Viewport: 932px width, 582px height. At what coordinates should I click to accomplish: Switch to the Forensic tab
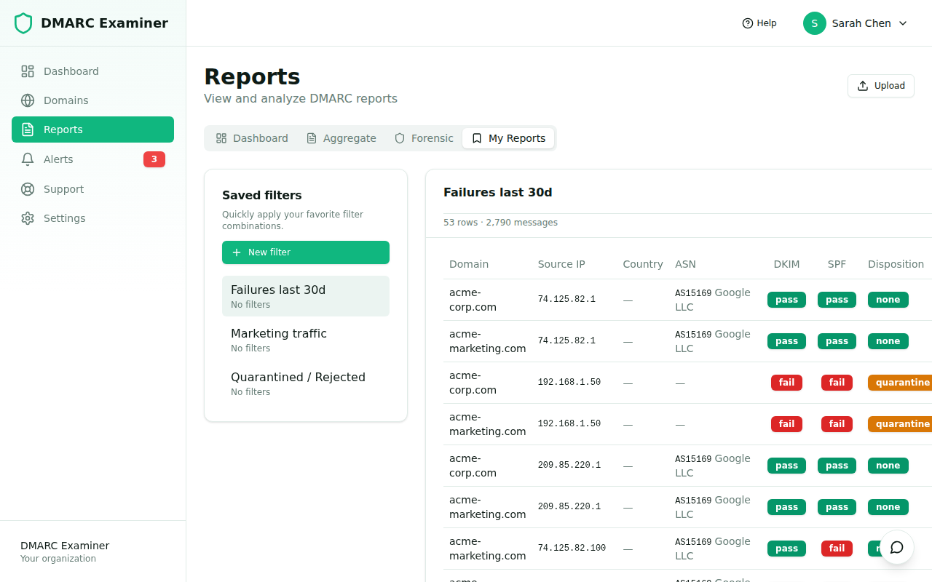coord(424,138)
